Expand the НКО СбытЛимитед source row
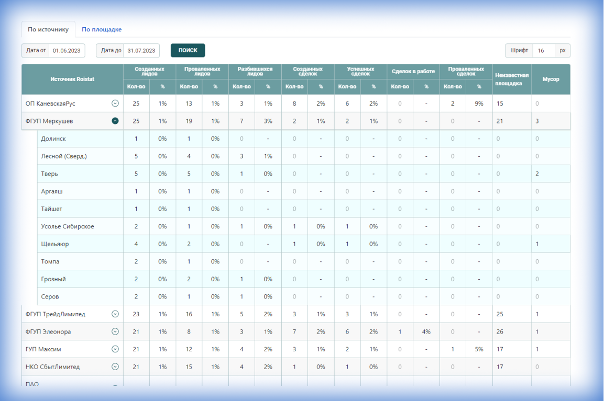Viewport: 604px width, 401px height. [114, 366]
